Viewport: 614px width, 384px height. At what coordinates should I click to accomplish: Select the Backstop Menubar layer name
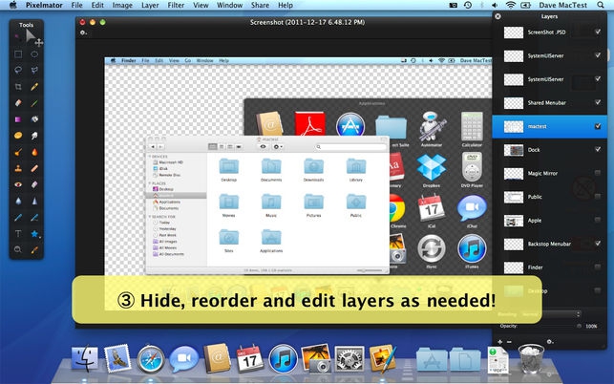(549, 244)
